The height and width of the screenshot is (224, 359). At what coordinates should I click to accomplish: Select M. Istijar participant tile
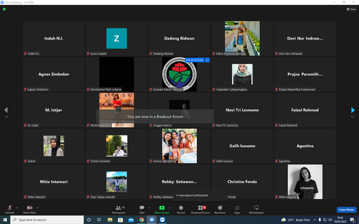pyautogui.click(x=54, y=110)
